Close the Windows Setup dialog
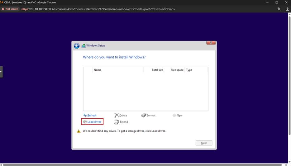The height and width of the screenshot is (166, 291). 211,43
